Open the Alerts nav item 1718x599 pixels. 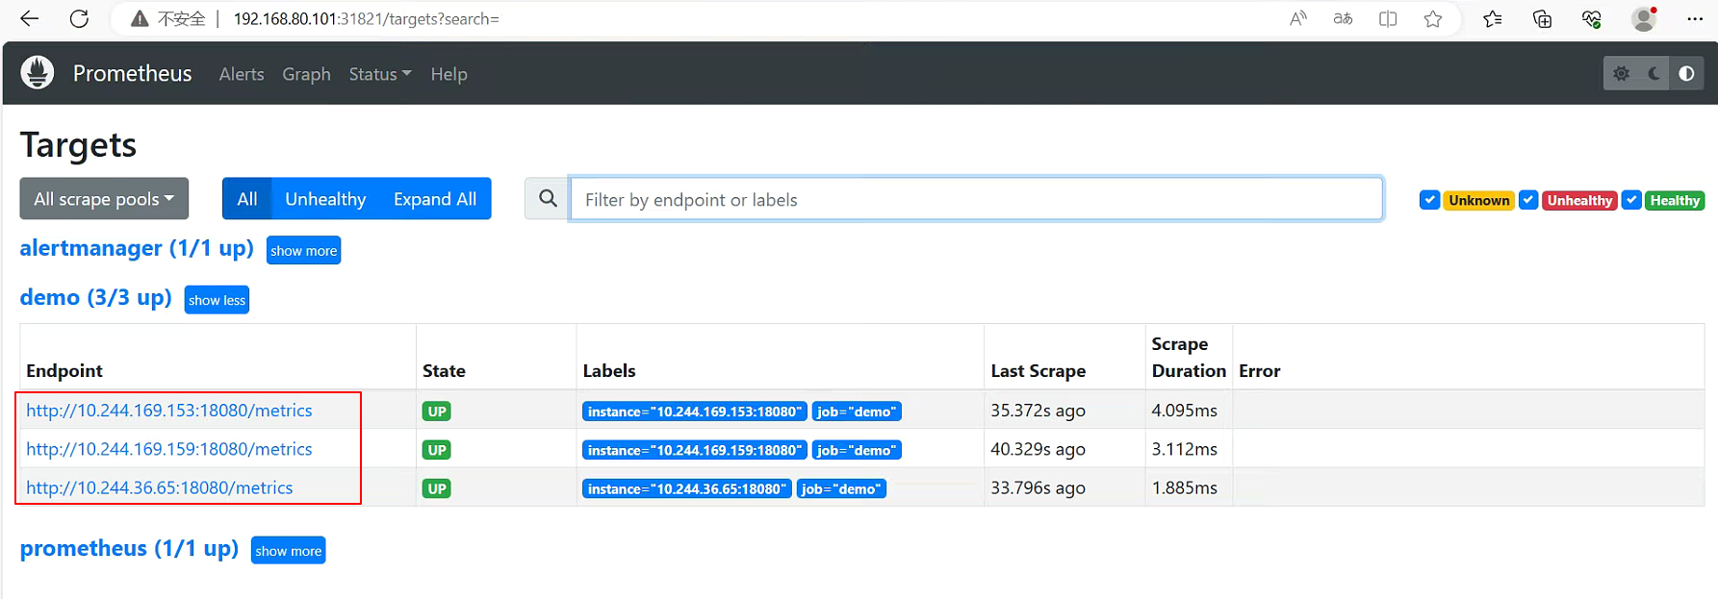tap(242, 74)
